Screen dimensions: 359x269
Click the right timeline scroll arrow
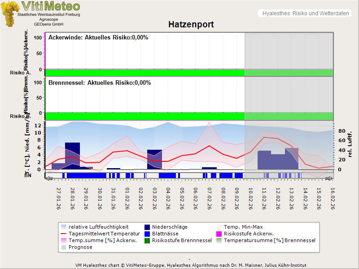pos(330,178)
